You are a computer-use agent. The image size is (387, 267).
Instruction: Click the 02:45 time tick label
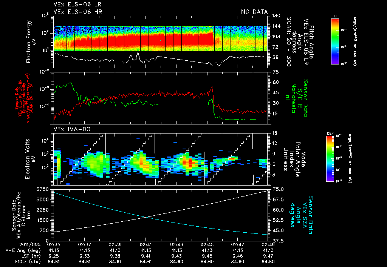[x=207, y=245]
